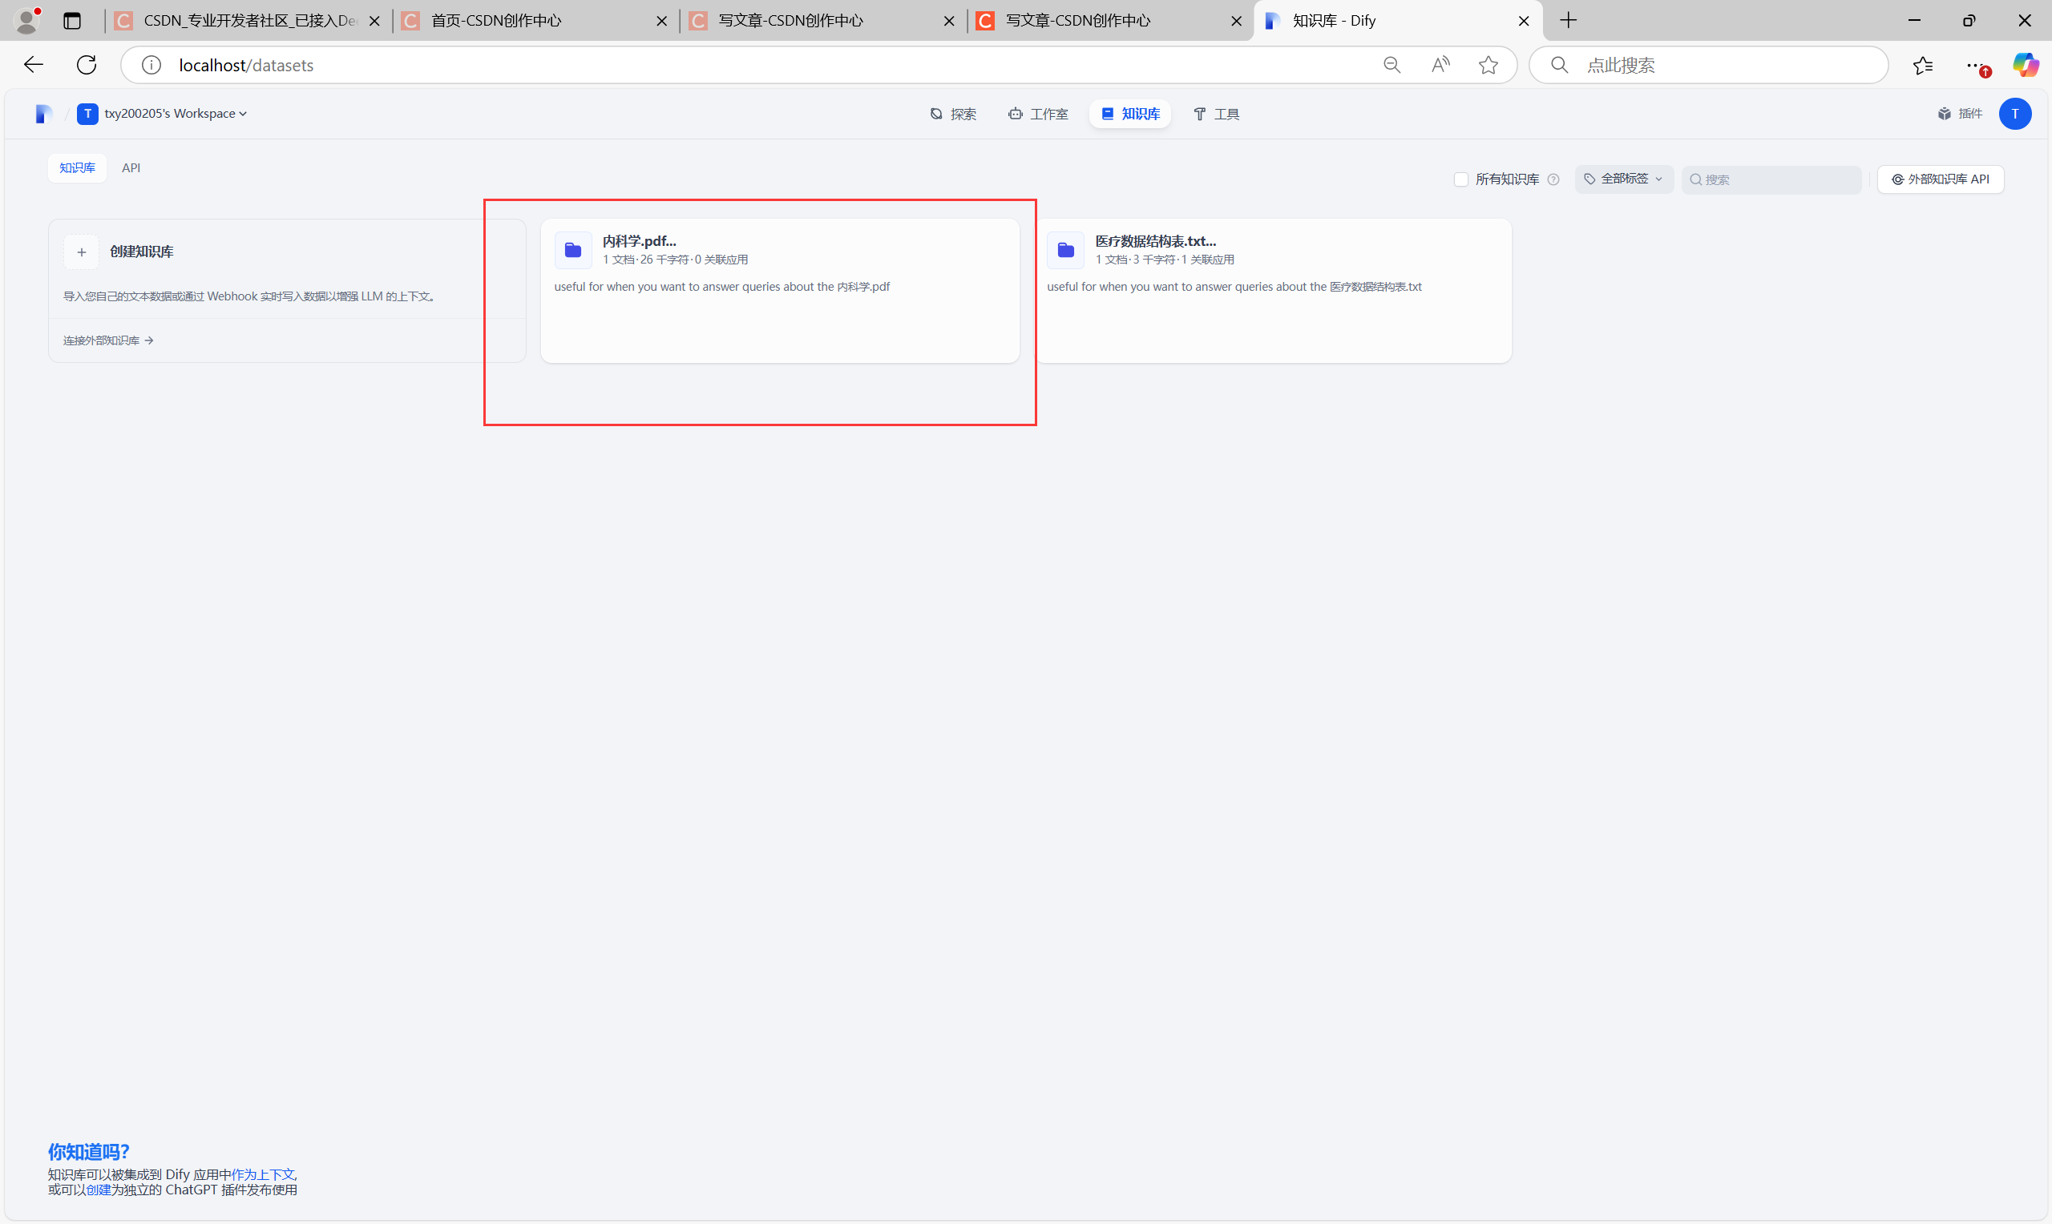This screenshot has width=2052, height=1224.
Task: Open the 探索 navigation tab
Action: click(x=953, y=114)
